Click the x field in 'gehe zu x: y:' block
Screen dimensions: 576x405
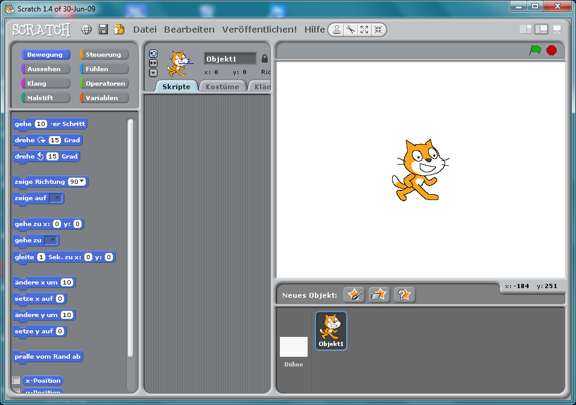[57, 224]
